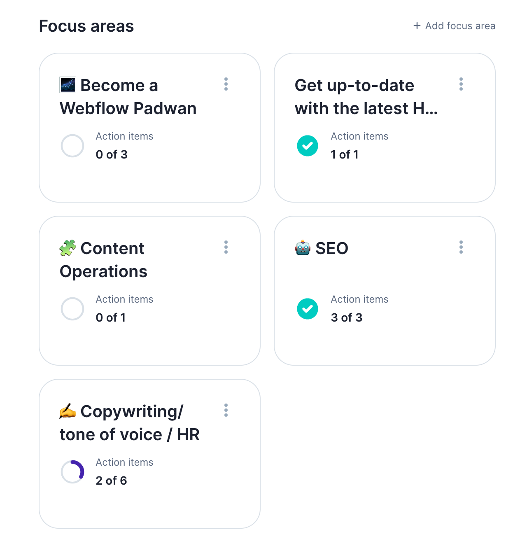This screenshot has width=527, height=560.
Task: Open the three-dot menu on Content Operations card
Action: click(226, 247)
